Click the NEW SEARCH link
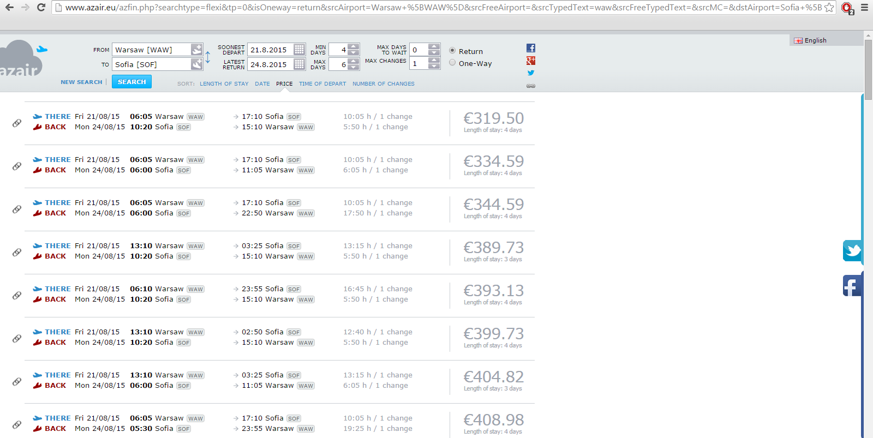Screen dimensions: 873x438 tap(81, 82)
